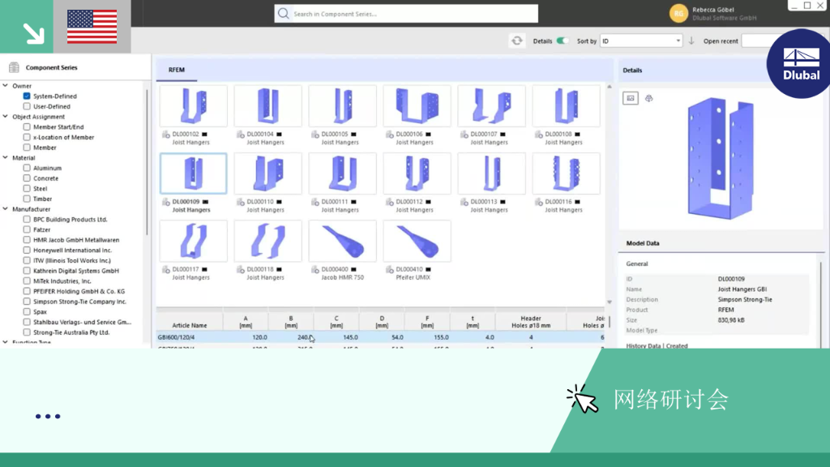Click the black marker after DL000116
The height and width of the screenshot is (467, 830).
(x=577, y=202)
